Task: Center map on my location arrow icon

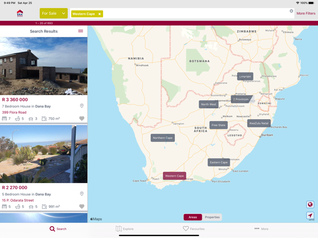Action: click(310, 215)
